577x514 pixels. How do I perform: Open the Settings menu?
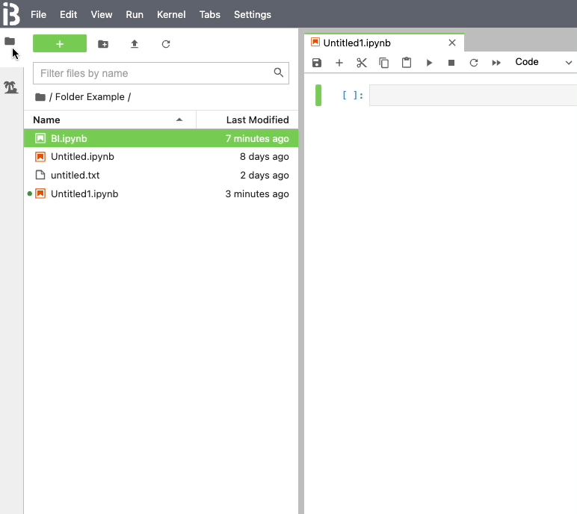point(253,14)
